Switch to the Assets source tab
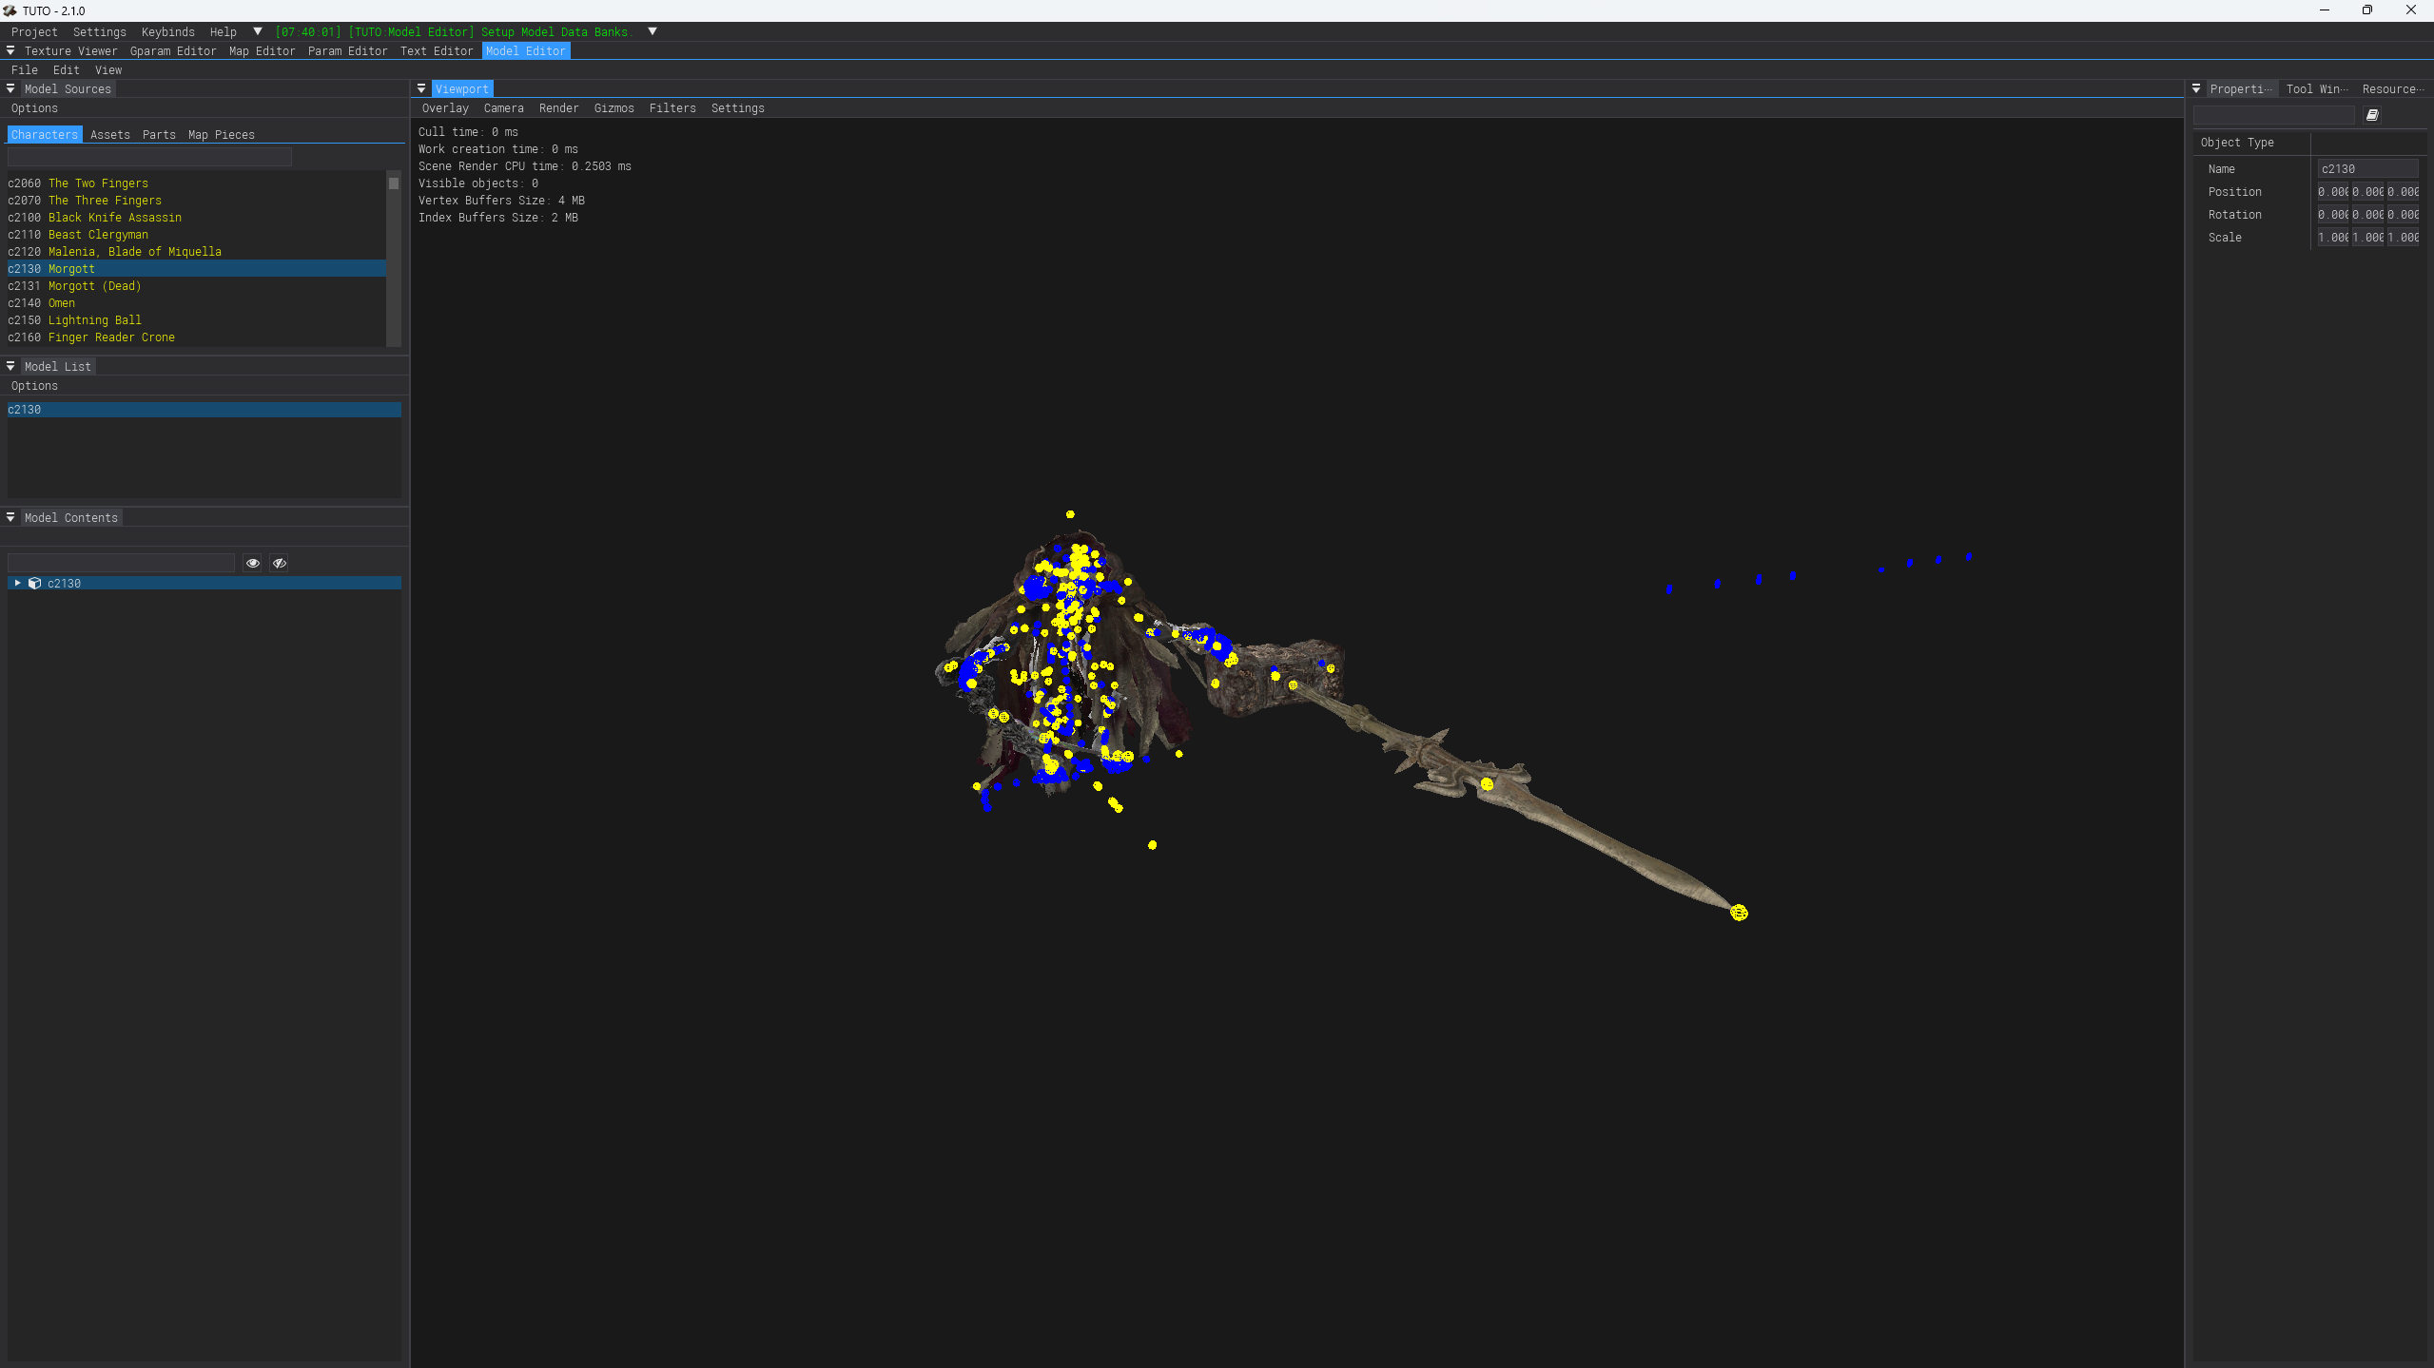 tap(110, 134)
